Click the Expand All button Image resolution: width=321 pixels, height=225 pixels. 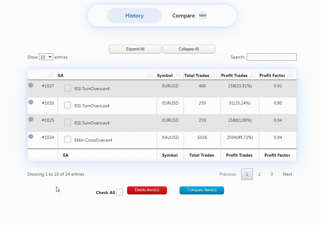135,49
